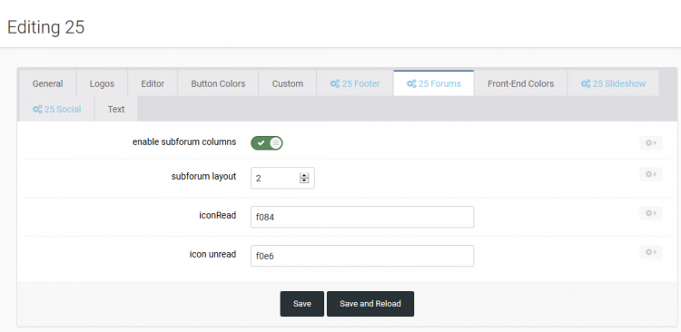The width and height of the screenshot is (681, 332).
Task: Switch to the 25 Footer tab
Action: point(355,83)
